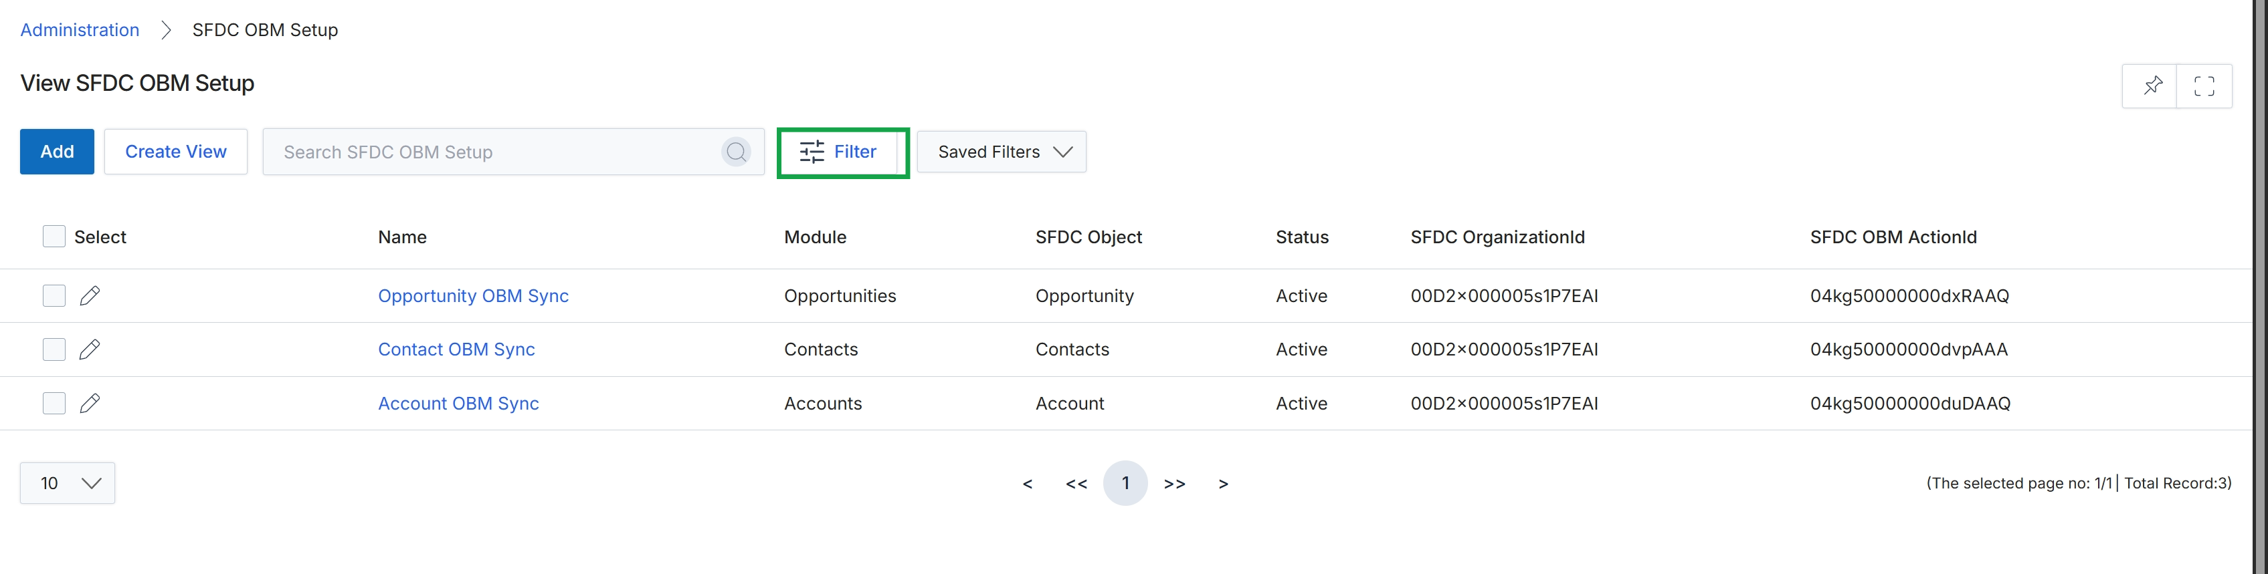Click the Add button
The width and height of the screenshot is (2268, 574).
58,151
